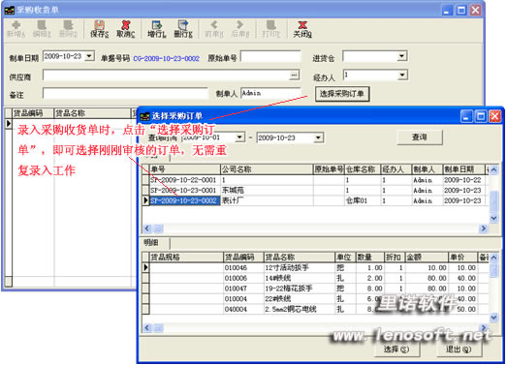The image size is (507, 365).
Task: Click the 增行 (add row) toolbar icon
Action: pyautogui.click(x=157, y=29)
